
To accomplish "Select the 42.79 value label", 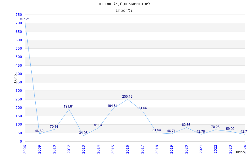I will [x=201, y=131].
